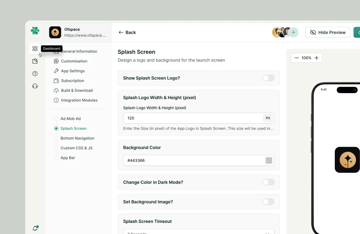Image resolution: width=360 pixels, height=234 pixels.
Task: Click the green clover app logo
Action: (x=35, y=31)
